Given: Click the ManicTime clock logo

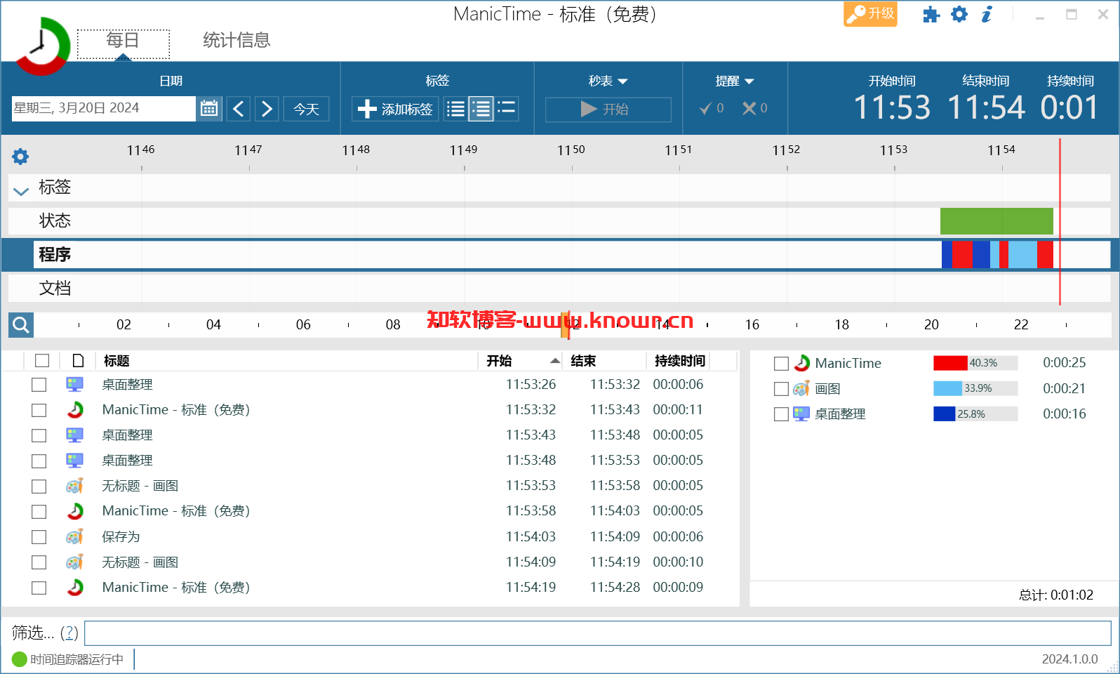Looking at the screenshot, I should (x=42, y=46).
